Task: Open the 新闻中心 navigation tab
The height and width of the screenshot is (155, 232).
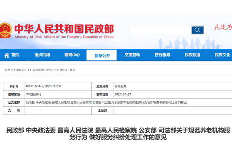Action: [x=72, y=55]
